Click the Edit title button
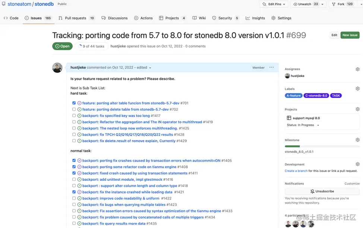The image size is (363, 228). [334, 35]
